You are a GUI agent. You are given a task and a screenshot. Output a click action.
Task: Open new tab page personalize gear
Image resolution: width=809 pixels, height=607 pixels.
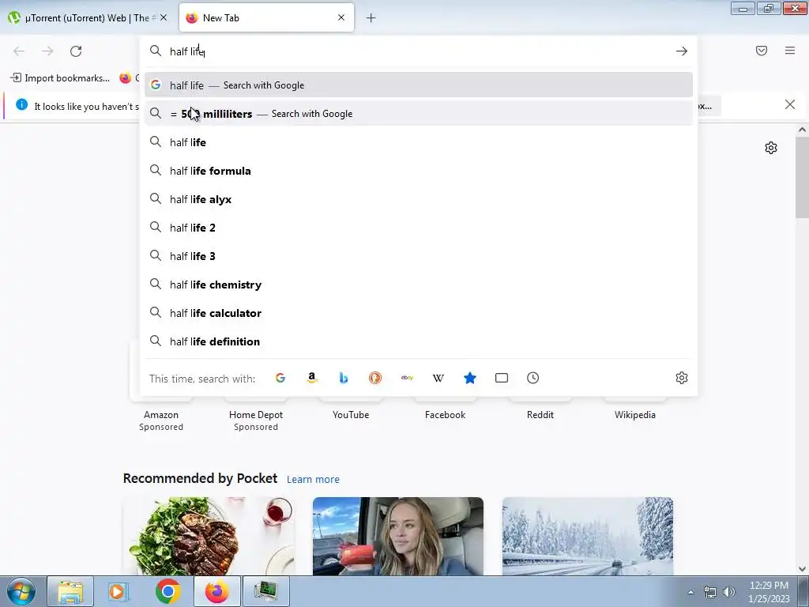pyautogui.click(x=771, y=148)
